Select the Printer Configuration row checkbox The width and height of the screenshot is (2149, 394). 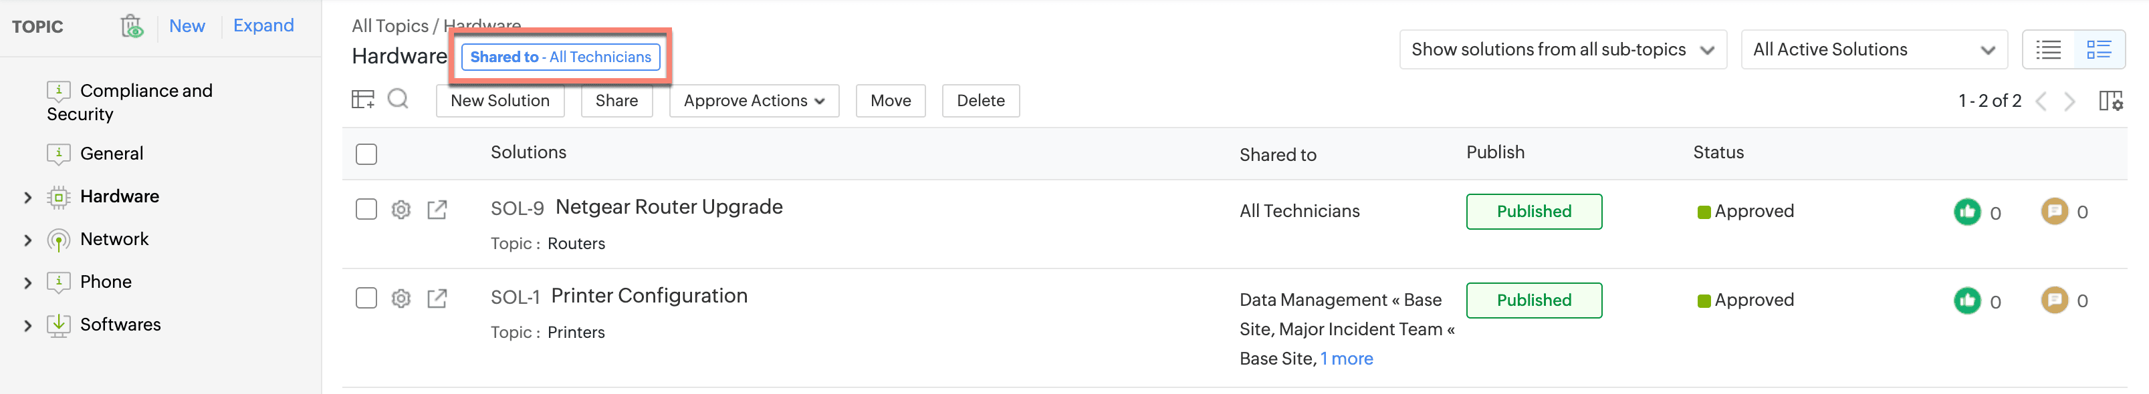(x=366, y=299)
